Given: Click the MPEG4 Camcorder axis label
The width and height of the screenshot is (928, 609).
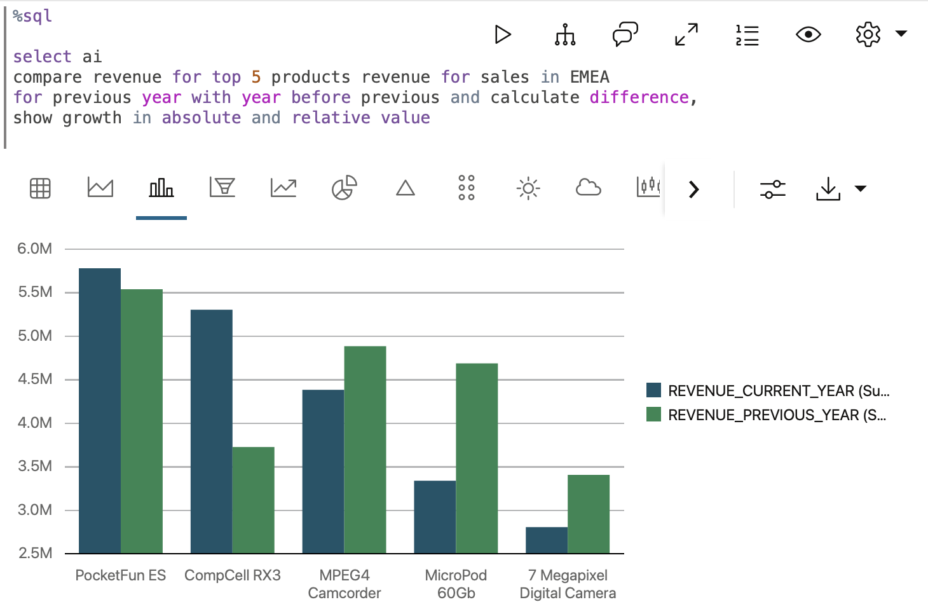Looking at the screenshot, I should [345, 584].
